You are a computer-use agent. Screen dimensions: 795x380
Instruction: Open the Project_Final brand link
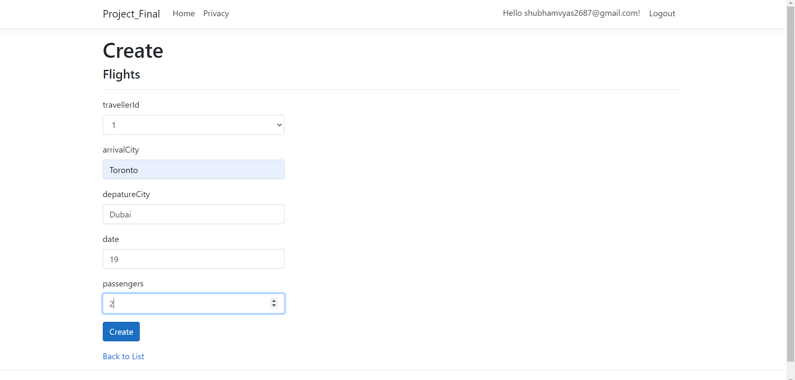pos(131,14)
